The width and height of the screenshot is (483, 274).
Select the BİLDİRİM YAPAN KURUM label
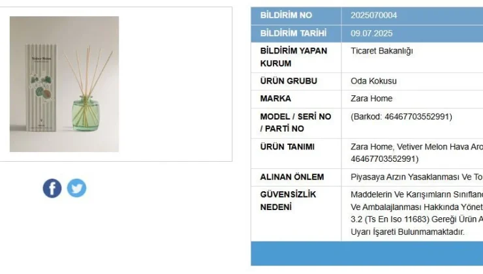pyautogui.click(x=294, y=57)
